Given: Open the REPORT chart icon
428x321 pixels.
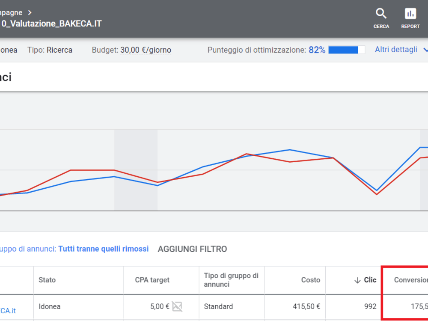Looking at the screenshot, I should point(410,14).
